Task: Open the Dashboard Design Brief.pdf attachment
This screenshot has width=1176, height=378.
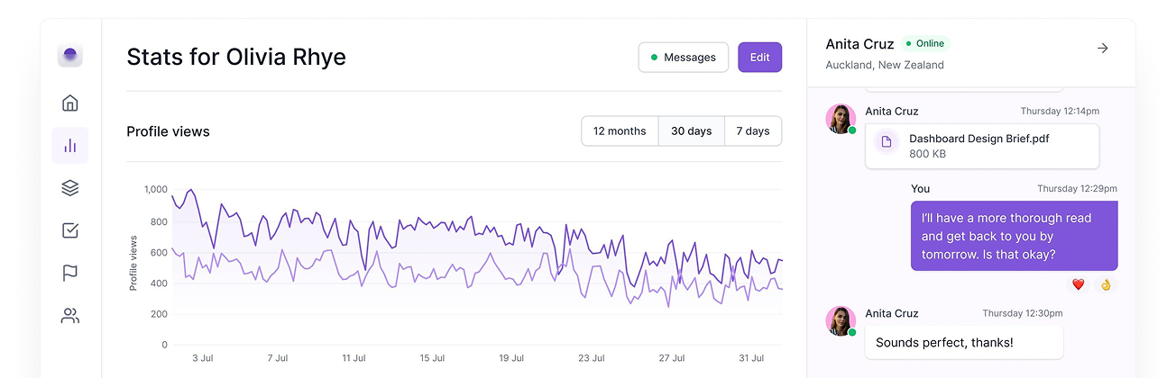Action: 981,146
